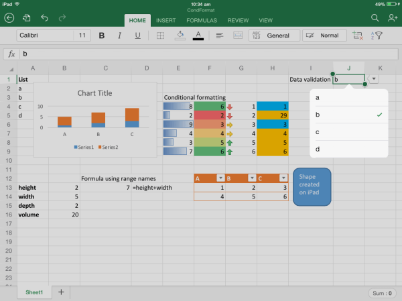This screenshot has height=301, width=402.
Task: Switch to the REVIEW tab
Action: pyautogui.click(x=238, y=21)
